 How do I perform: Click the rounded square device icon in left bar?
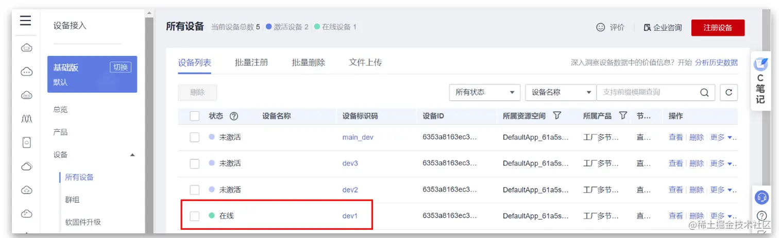point(27,142)
